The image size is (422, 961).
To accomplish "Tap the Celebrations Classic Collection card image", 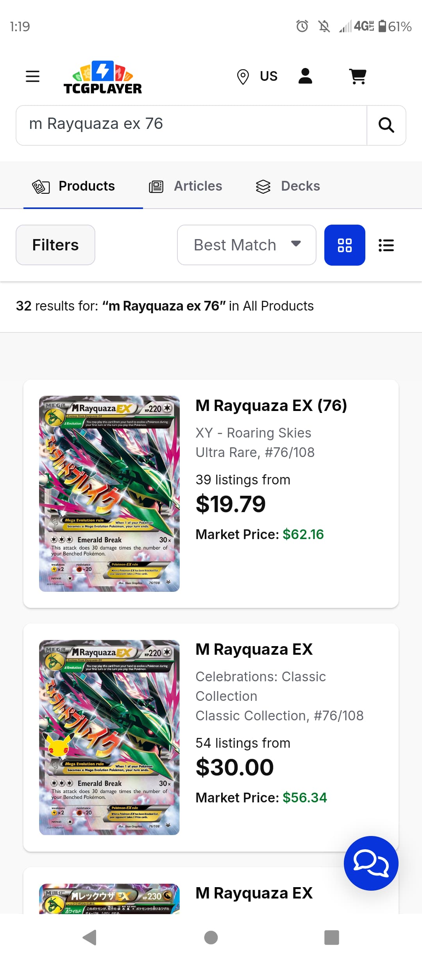I will pyautogui.click(x=109, y=737).
